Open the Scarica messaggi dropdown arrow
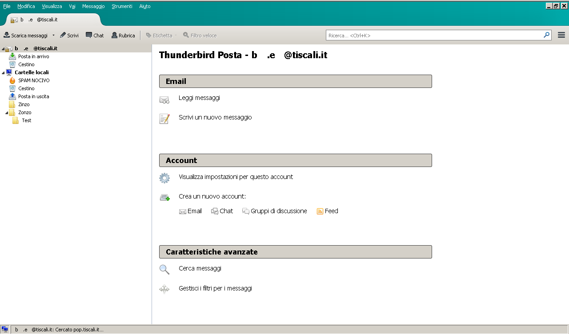569x334 pixels. 53,35
